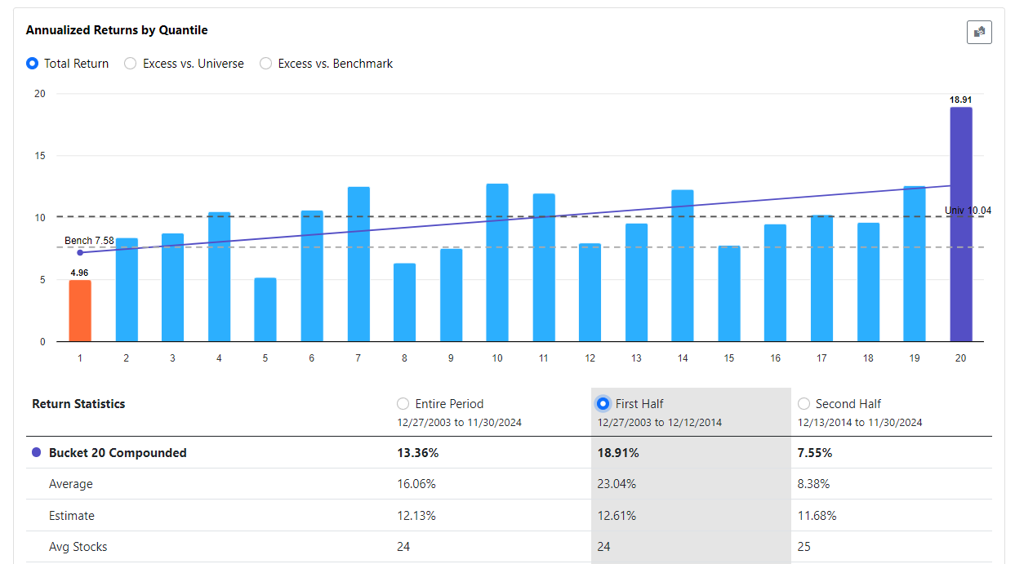Viewport: 1015px width, 564px height.
Task: Click the purple dot beside Bucket 20 Compounded
Action: pos(36,453)
